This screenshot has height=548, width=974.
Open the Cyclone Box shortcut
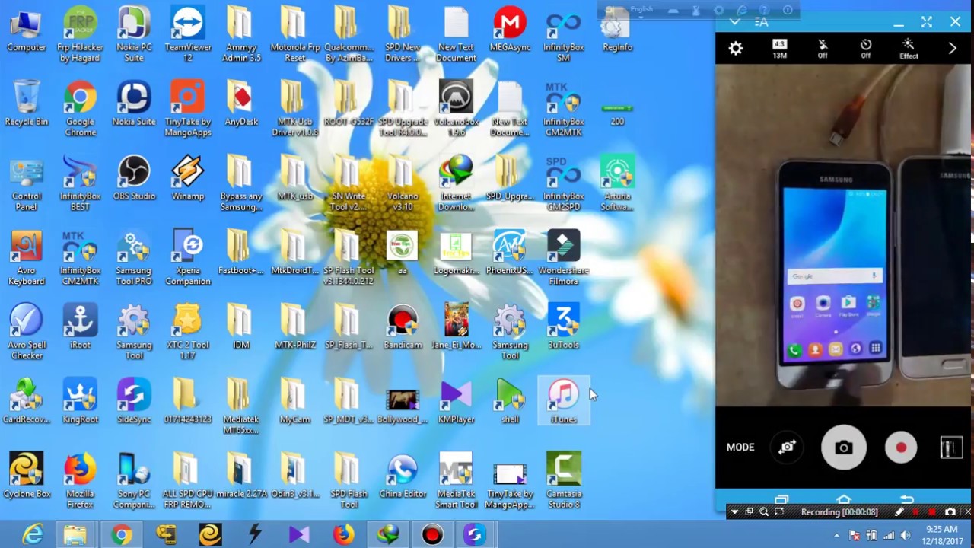click(x=27, y=475)
